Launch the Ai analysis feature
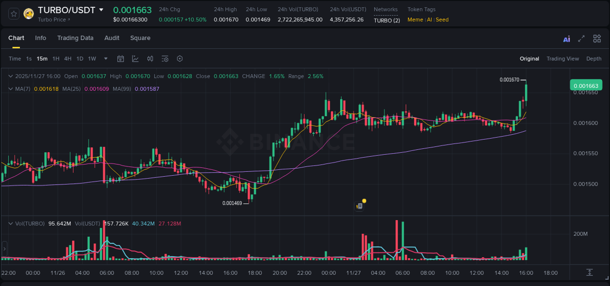The width and height of the screenshot is (610, 286). [x=566, y=38]
